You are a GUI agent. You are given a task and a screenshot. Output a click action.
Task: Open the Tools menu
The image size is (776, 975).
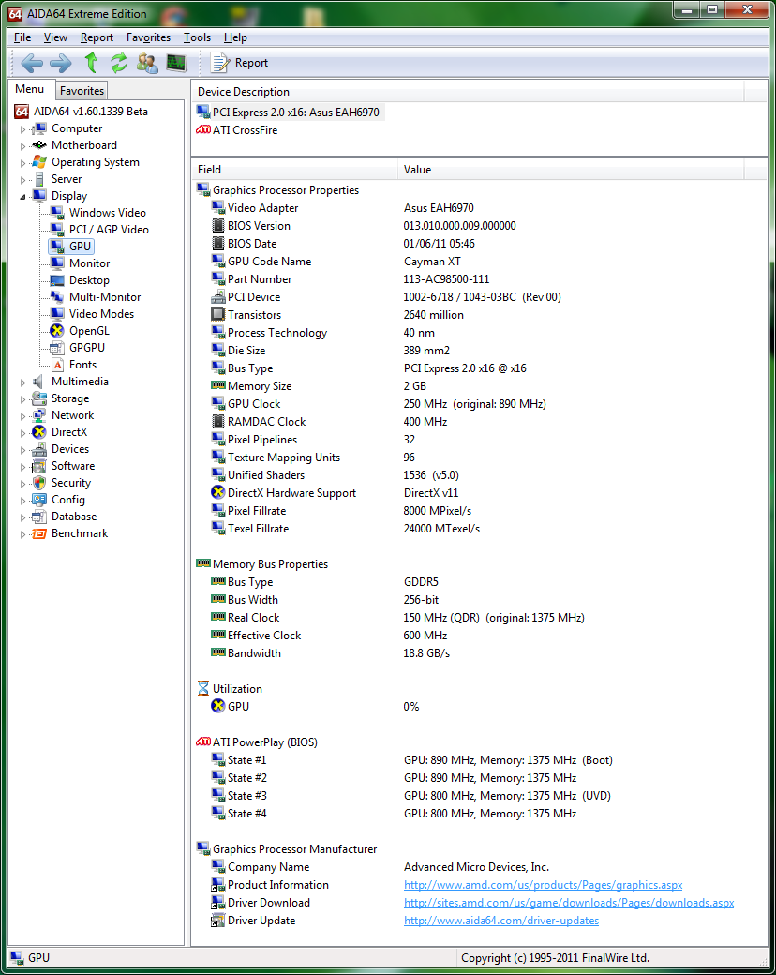pyautogui.click(x=197, y=37)
